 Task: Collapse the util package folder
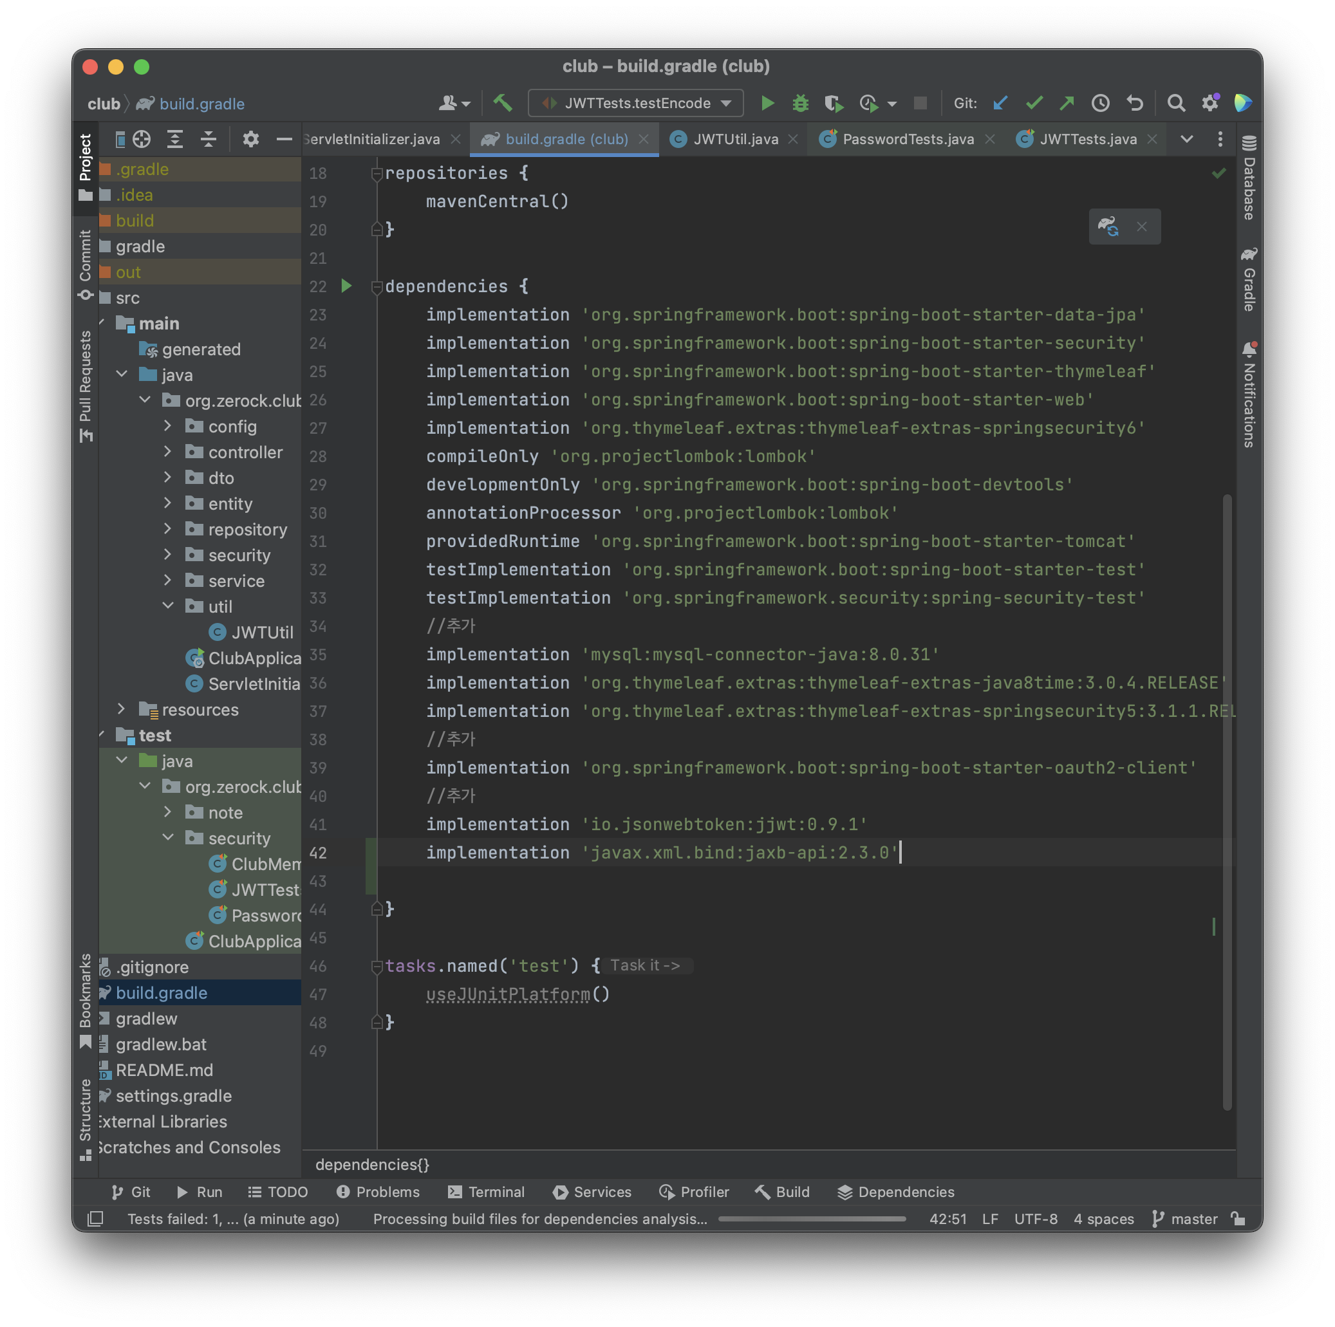pos(167,606)
